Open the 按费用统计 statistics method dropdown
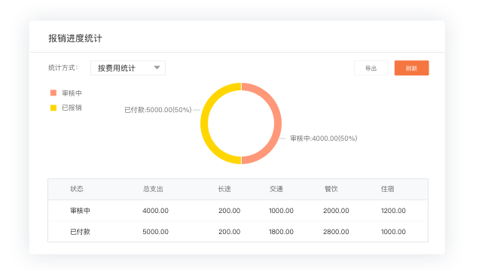 (x=128, y=68)
